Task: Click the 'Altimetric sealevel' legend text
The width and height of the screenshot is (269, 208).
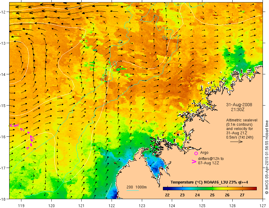Action: 242,120
